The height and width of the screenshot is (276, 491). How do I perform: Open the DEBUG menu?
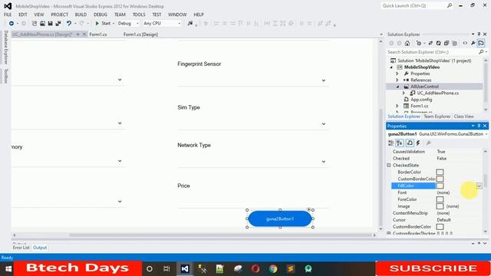(x=101, y=15)
